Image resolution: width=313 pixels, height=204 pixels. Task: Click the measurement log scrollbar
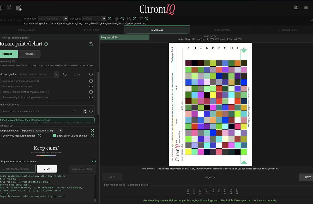point(95,201)
